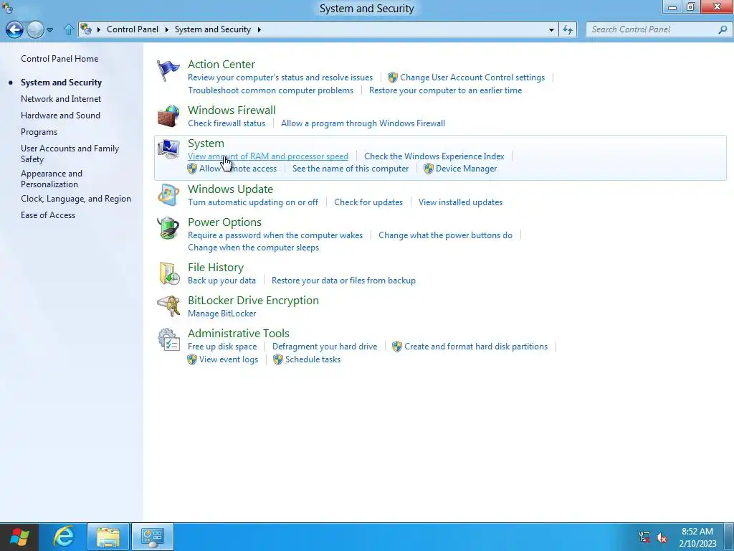Click the Power Options battery icon

coord(168,228)
